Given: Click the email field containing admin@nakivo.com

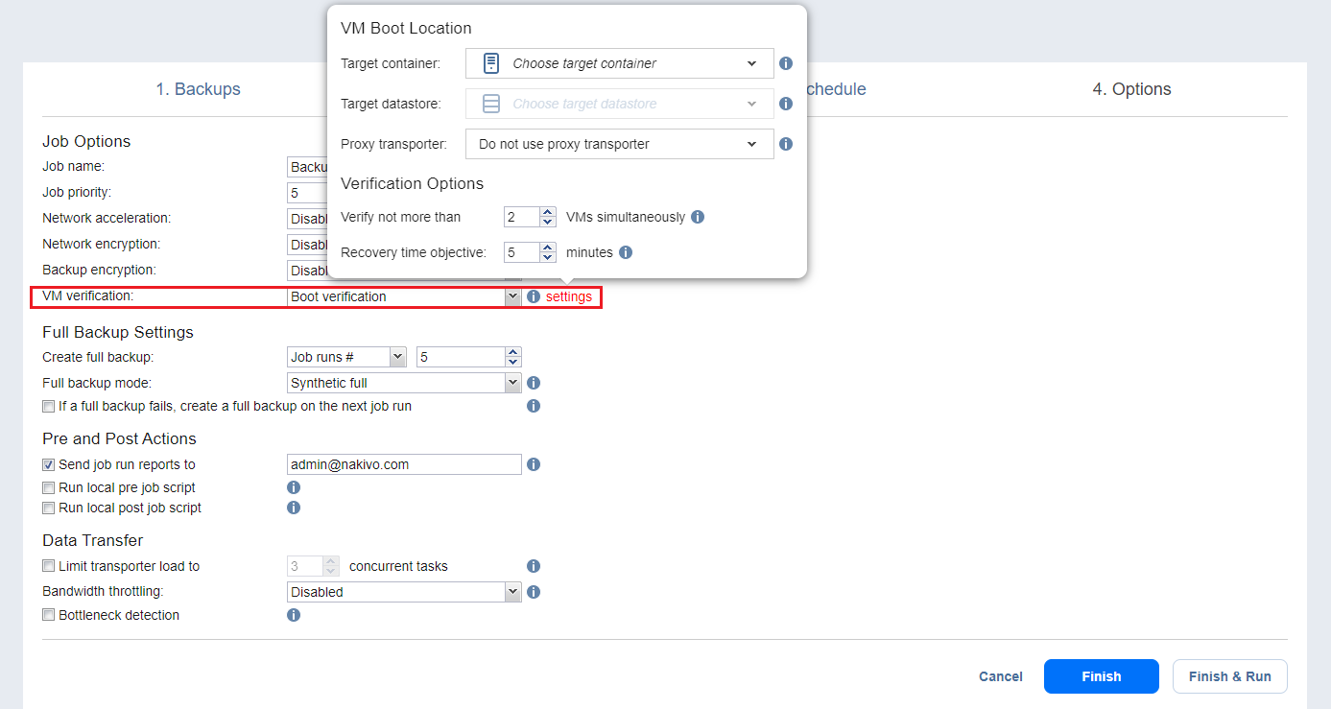Looking at the screenshot, I should pyautogui.click(x=404, y=464).
